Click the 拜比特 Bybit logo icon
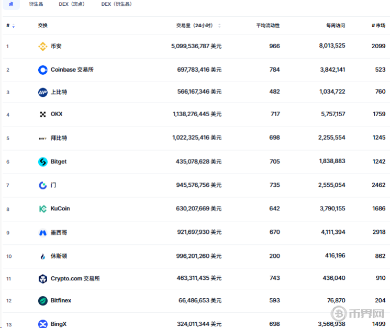This screenshot has height=328, width=390. (x=43, y=139)
